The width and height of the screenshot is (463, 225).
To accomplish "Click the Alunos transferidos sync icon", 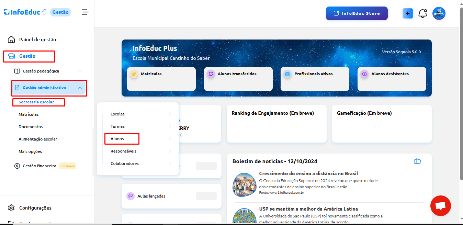I will click(x=211, y=74).
